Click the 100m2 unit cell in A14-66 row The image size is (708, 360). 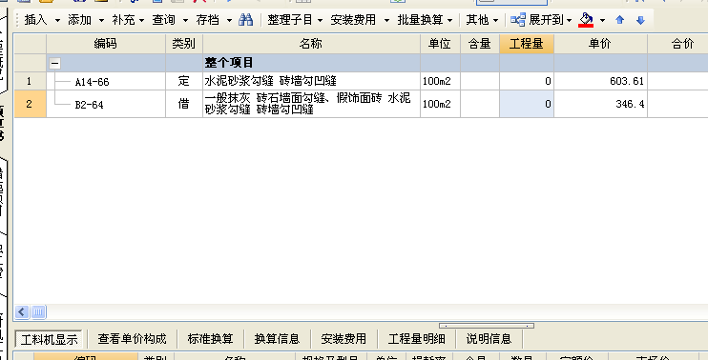[x=440, y=81]
